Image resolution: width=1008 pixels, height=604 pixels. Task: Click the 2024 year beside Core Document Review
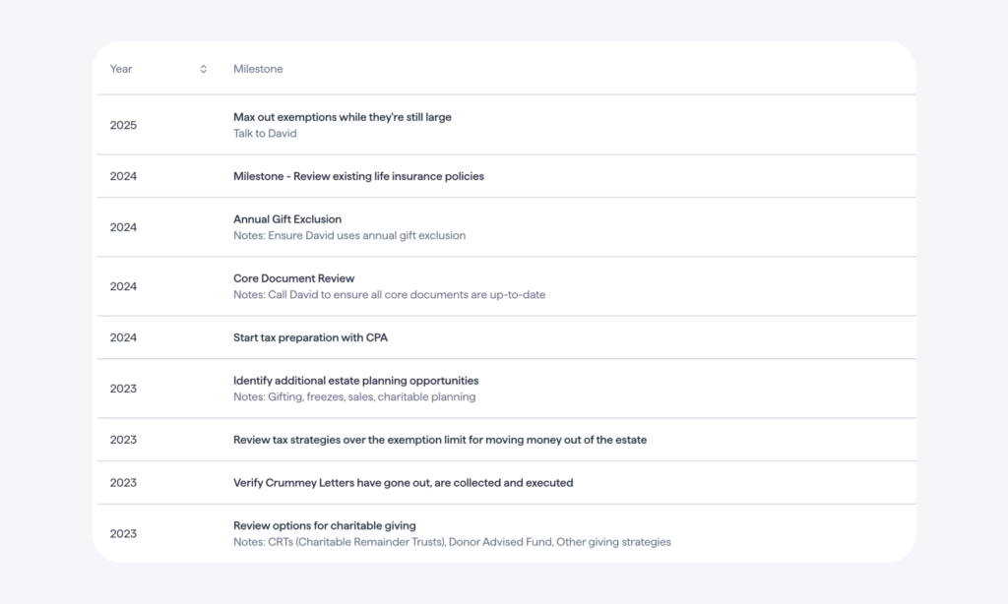[x=123, y=286]
